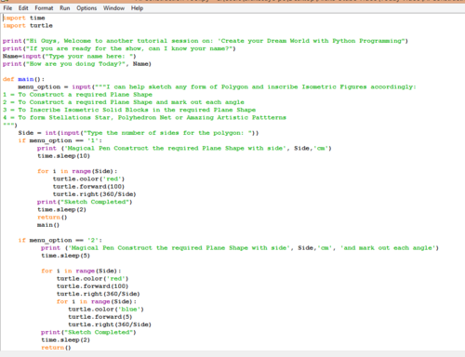Click the 'time.sleep(5)' statement

(65, 256)
